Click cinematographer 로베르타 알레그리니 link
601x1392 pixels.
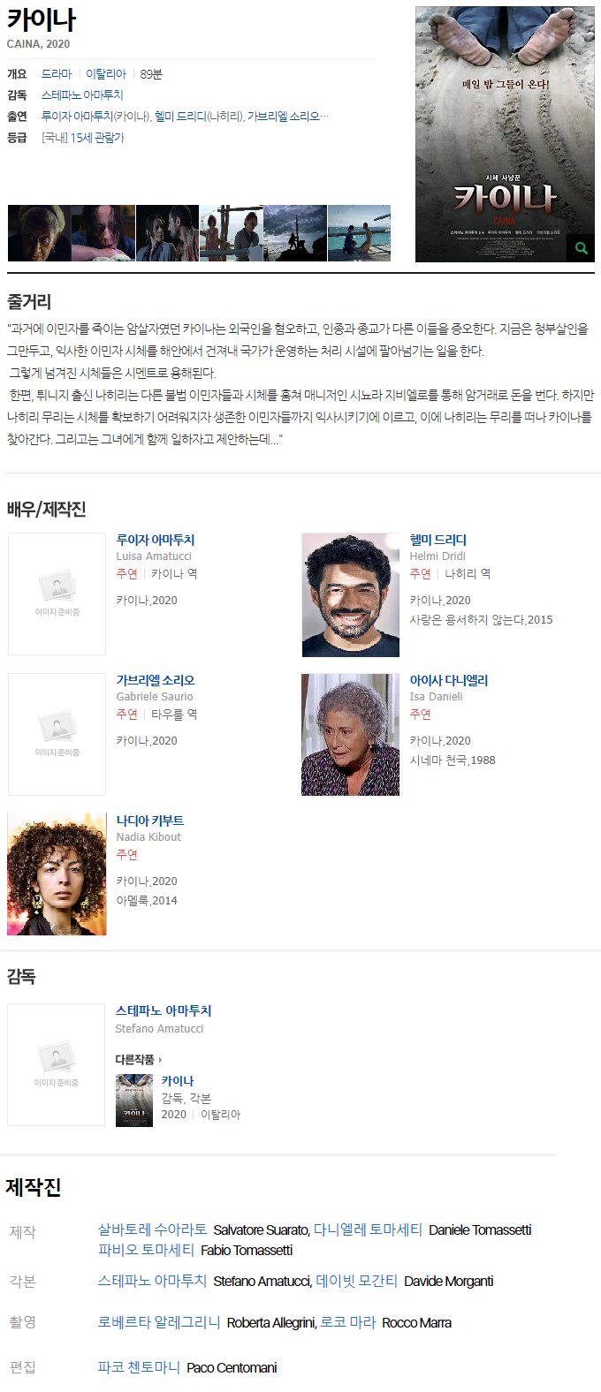159,1322
